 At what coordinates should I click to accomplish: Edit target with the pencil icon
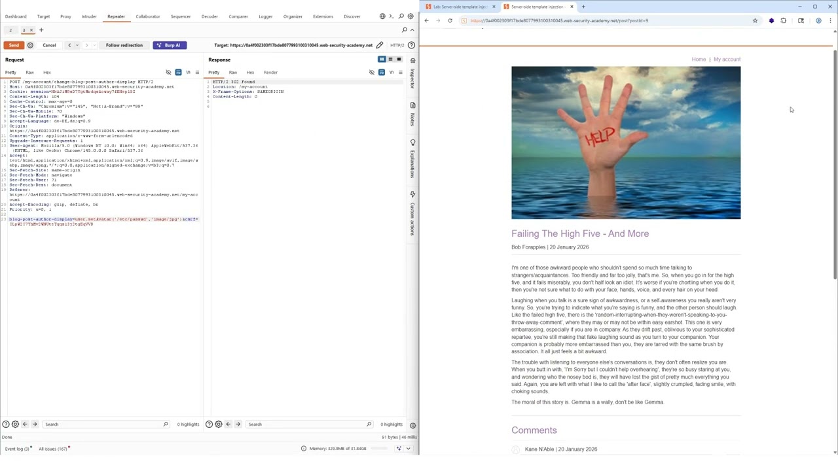[x=379, y=45]
